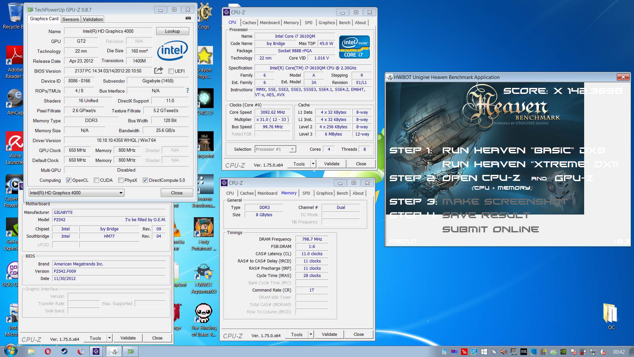Open Steam from the taskbar

click(64, 351)
